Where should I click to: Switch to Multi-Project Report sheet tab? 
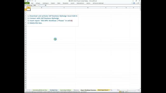[x=103, y=90]
